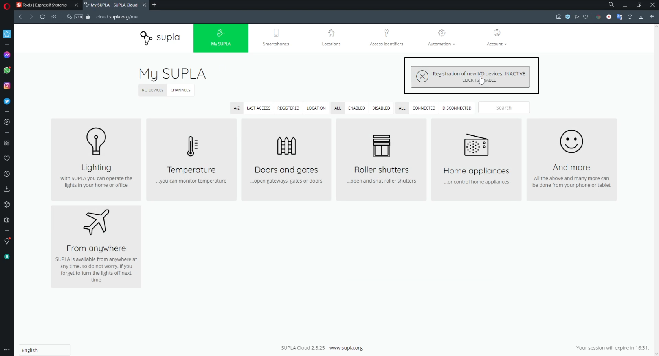Open the lightbulb icon in the sidebar
The width and height of the screenshot is (659, 356).
[7, 241]
